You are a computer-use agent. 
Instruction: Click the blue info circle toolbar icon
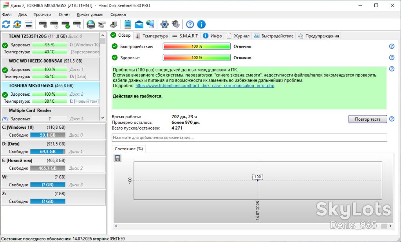(201, 25)
